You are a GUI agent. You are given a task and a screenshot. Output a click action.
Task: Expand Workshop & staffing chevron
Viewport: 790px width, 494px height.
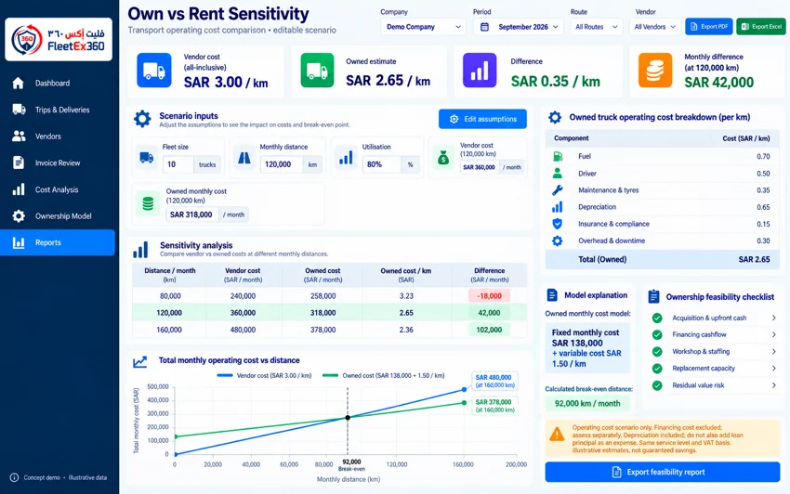(774, 352)
